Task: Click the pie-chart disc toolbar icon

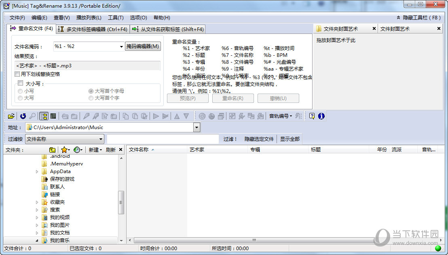Action: (211, 116)
